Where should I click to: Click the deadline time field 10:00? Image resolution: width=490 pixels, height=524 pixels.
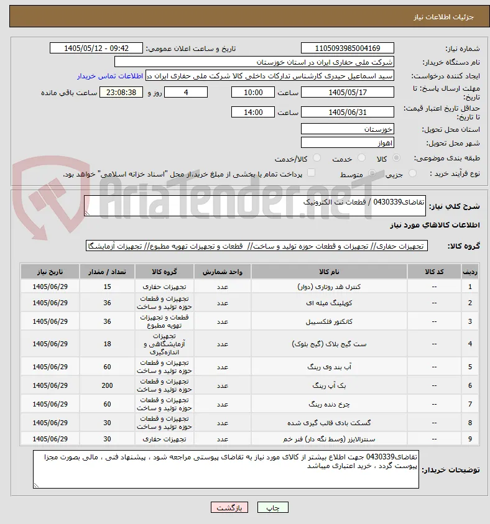[x=252, y=92]
